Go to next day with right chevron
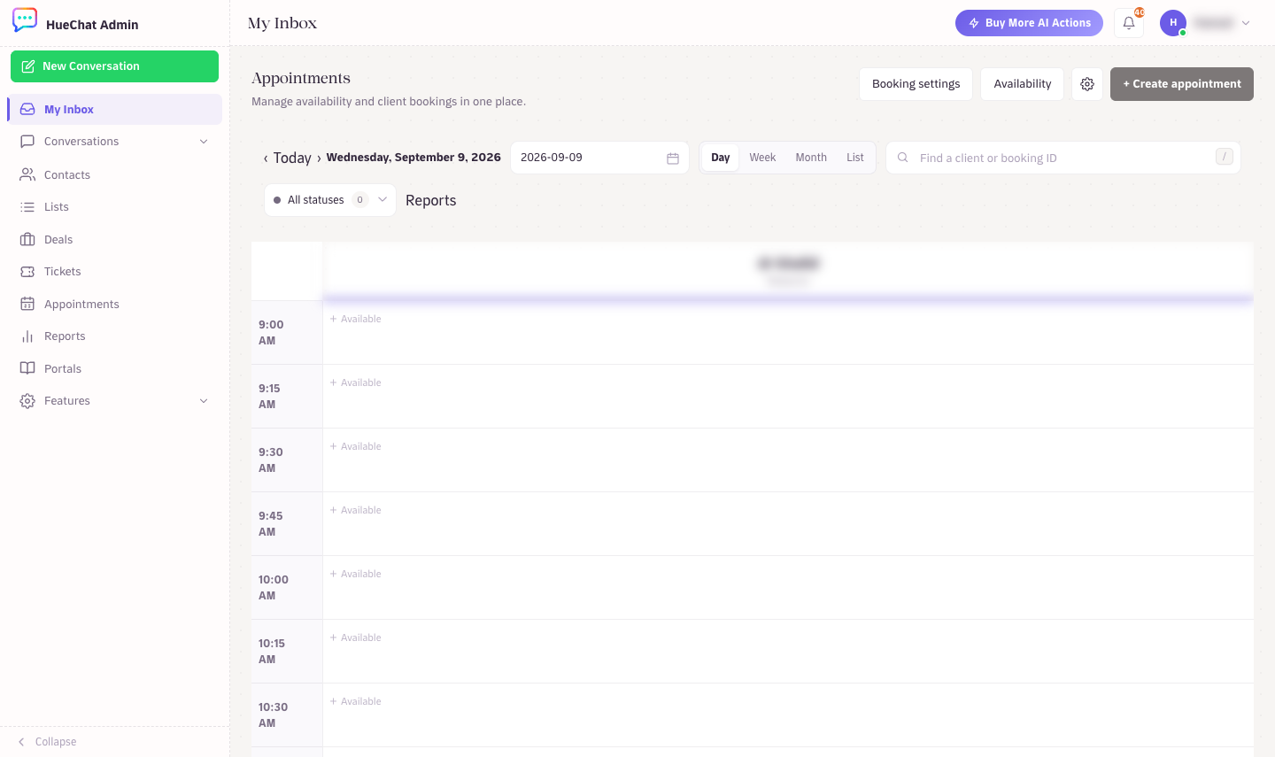1275x757 pixels. point(319,158)
